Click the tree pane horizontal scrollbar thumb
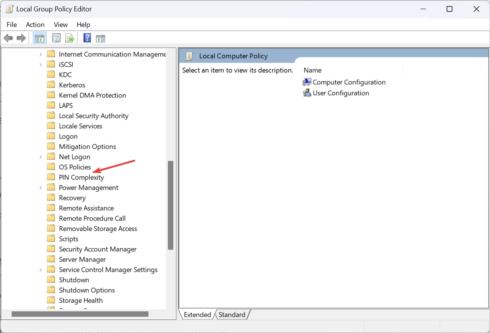This screenshot has width=490, height=333. (80, 314)
